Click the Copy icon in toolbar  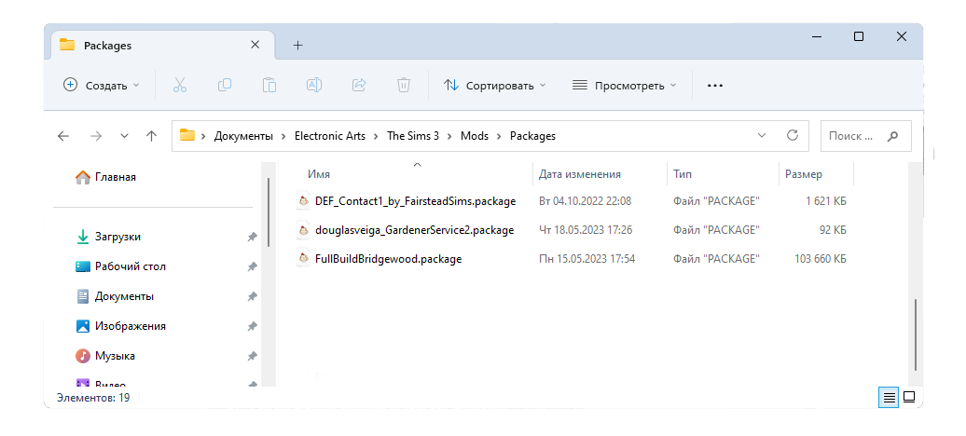click(x=225, y=85)
